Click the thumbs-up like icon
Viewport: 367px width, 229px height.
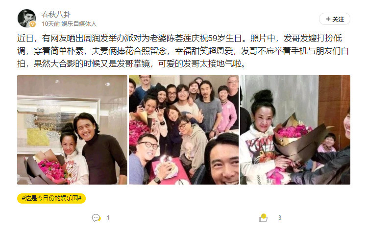pos(263,218)
